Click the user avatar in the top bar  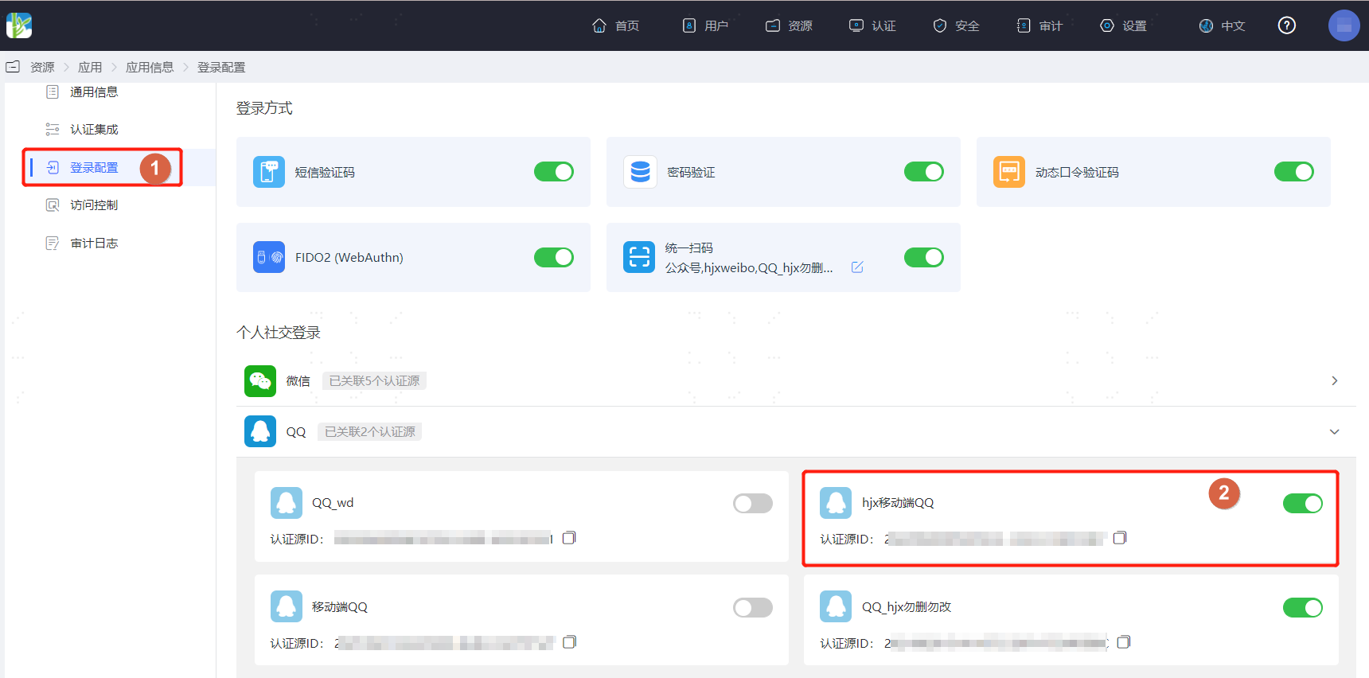(1344, 25)
